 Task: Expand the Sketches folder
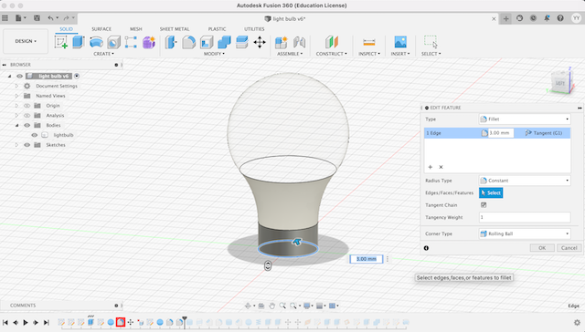click(16, 145)
